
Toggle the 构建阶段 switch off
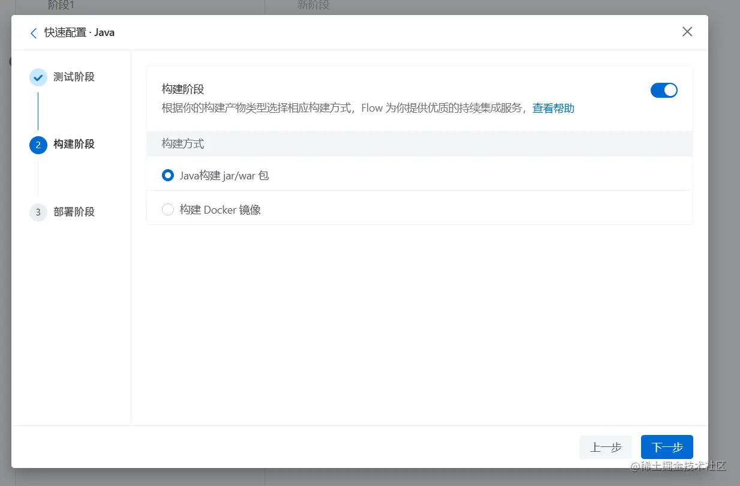[664, 90]
